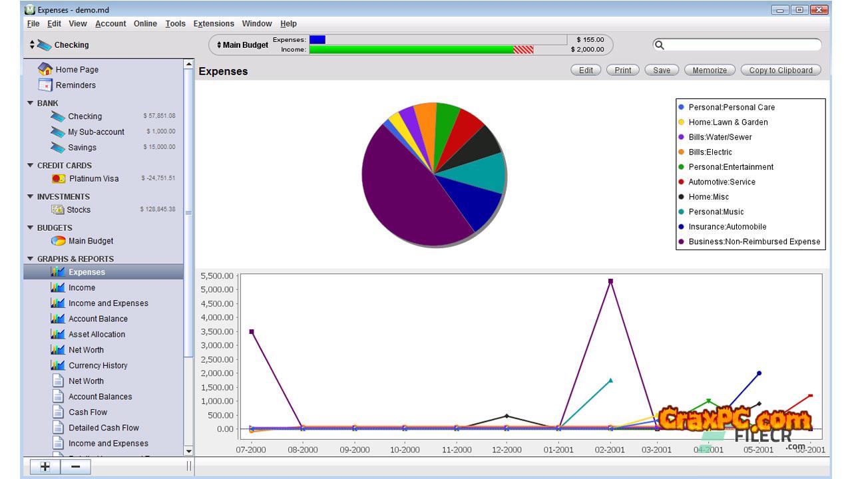
Task: Open the Extensions menu
Action: [x=214, y=23]
